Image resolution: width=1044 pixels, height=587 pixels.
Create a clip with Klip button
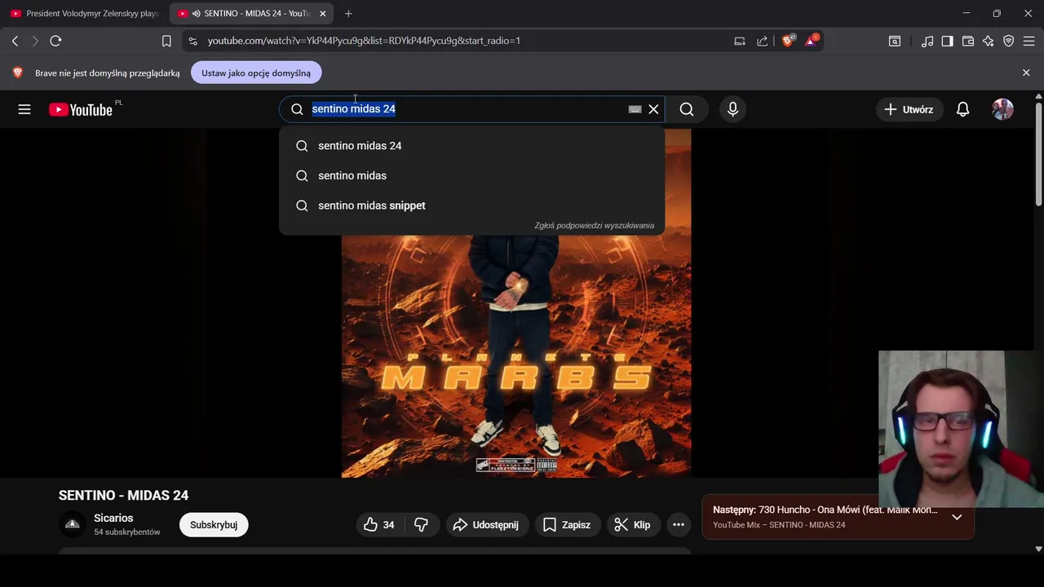tap(632, 525)
